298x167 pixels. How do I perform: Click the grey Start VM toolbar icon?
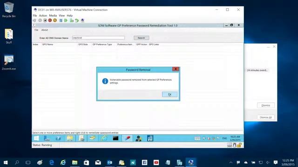coord(40,20)
